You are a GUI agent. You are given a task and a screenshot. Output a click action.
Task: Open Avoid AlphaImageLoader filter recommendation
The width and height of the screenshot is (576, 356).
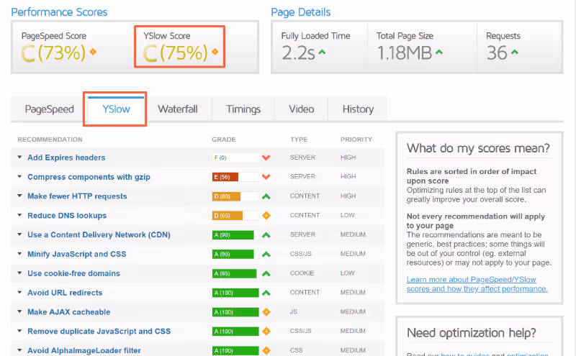(84, 350)
